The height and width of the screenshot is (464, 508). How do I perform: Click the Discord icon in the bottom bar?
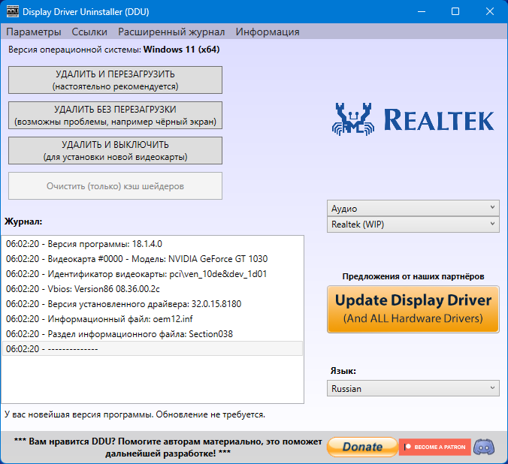(x=486, y=447)
